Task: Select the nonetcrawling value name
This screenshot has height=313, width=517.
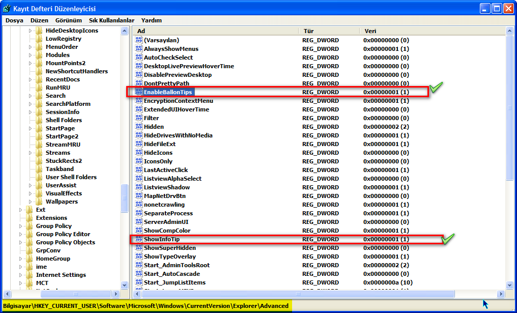Action: (164, 205)
